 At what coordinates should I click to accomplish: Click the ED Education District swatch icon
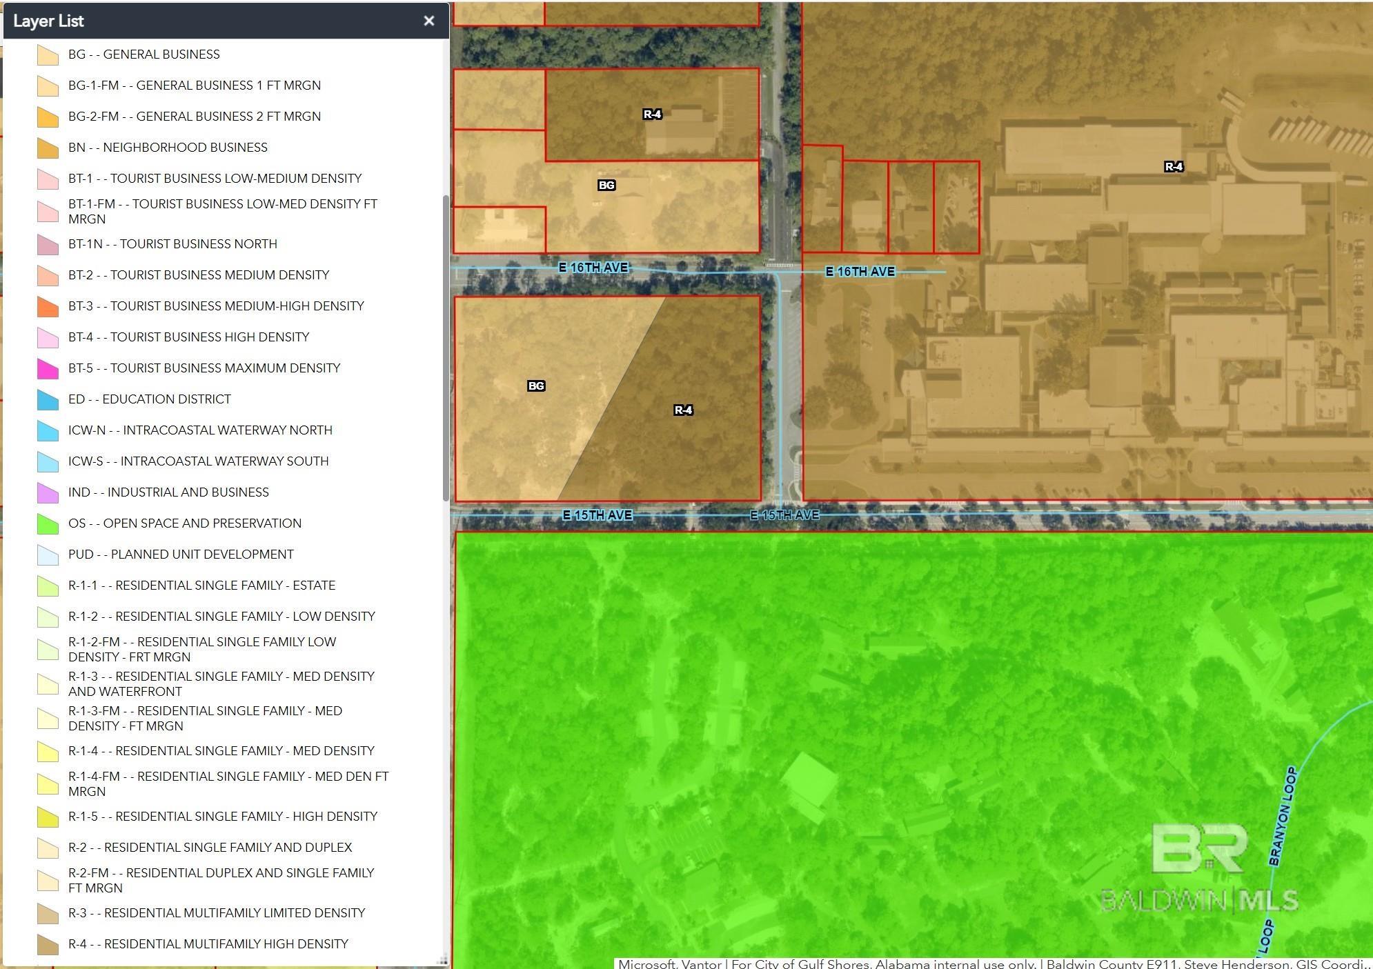[48, 400]
